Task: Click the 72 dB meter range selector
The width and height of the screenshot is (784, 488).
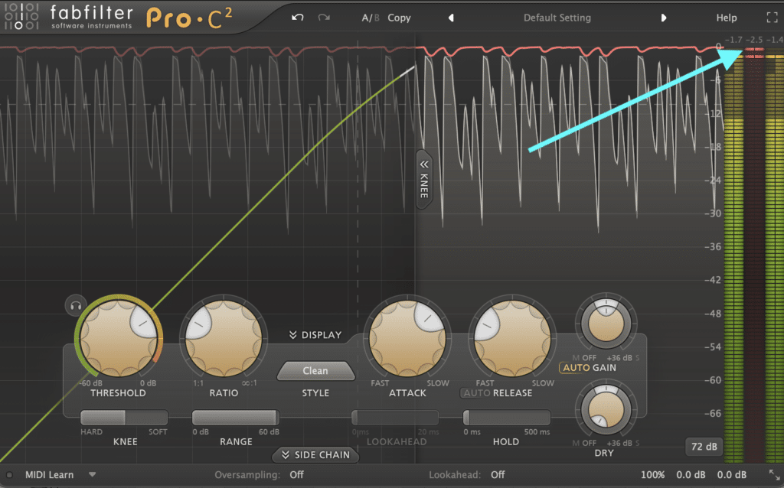Action: tap(702, 446)
